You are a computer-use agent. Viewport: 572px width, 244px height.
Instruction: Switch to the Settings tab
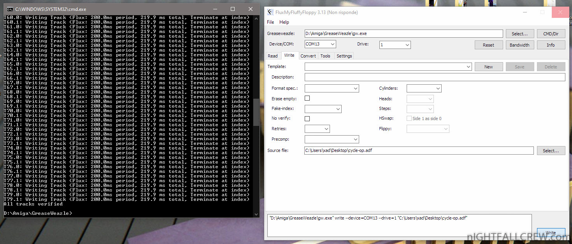pyautogui.click(x=344, y=56)
